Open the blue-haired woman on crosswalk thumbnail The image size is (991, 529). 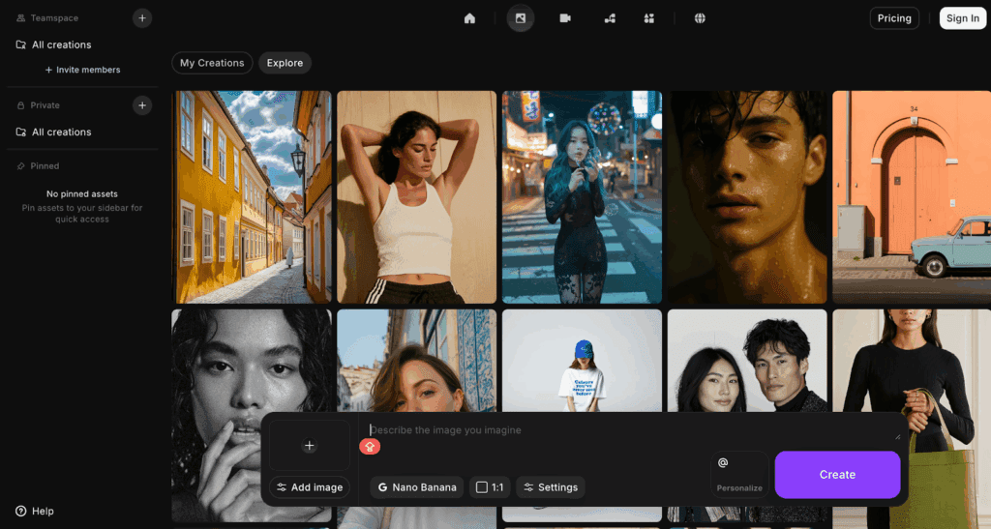click(x=582, y=197)
